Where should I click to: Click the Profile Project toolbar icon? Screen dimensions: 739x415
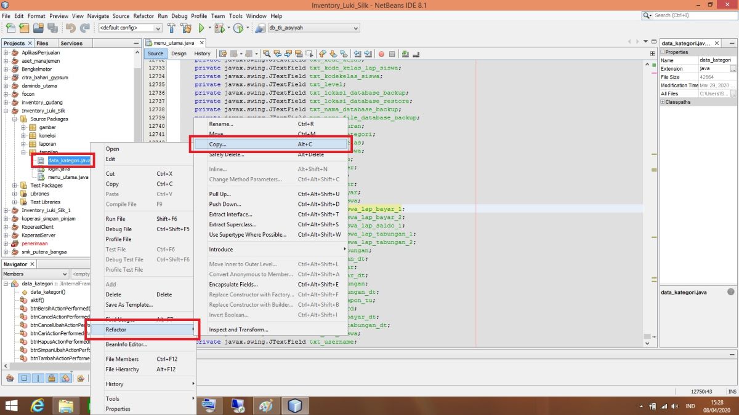238,28
